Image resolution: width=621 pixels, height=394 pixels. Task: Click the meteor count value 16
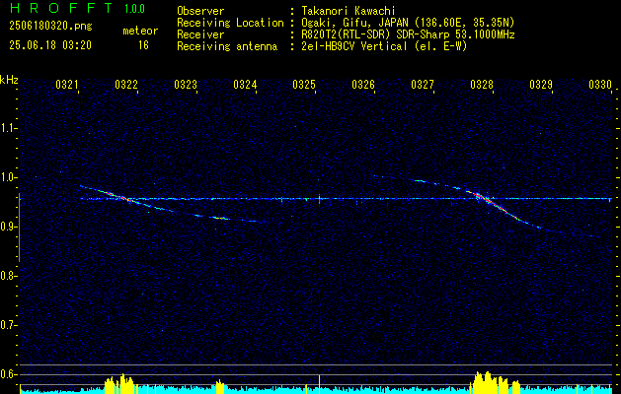[143, 45]
